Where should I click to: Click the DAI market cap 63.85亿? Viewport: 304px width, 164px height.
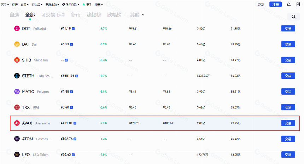(x=235, y=44)
